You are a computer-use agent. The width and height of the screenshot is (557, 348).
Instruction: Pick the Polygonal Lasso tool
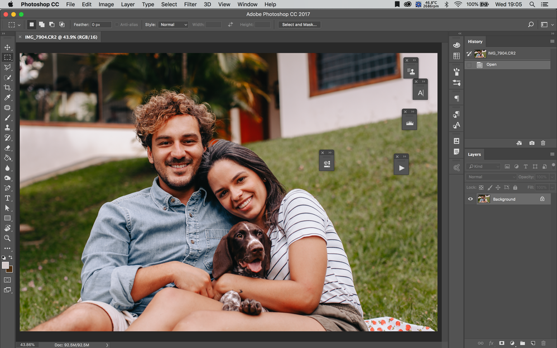(x=7, y=67)
